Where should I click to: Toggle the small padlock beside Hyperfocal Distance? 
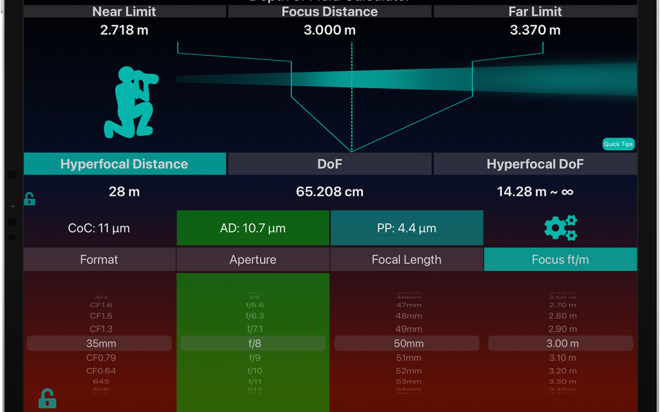point(29,199)
